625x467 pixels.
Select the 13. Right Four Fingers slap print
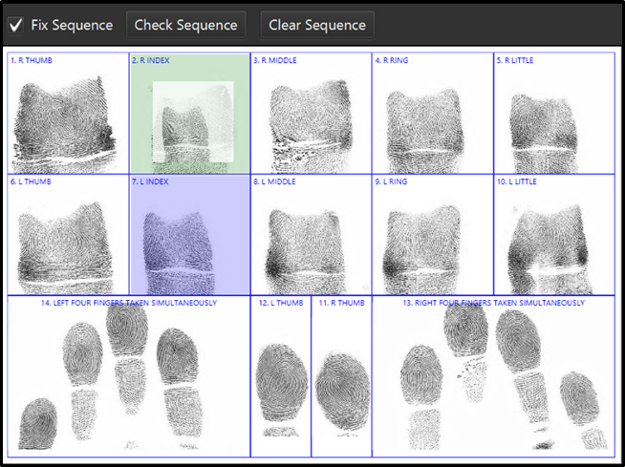[x=493, y=376]
